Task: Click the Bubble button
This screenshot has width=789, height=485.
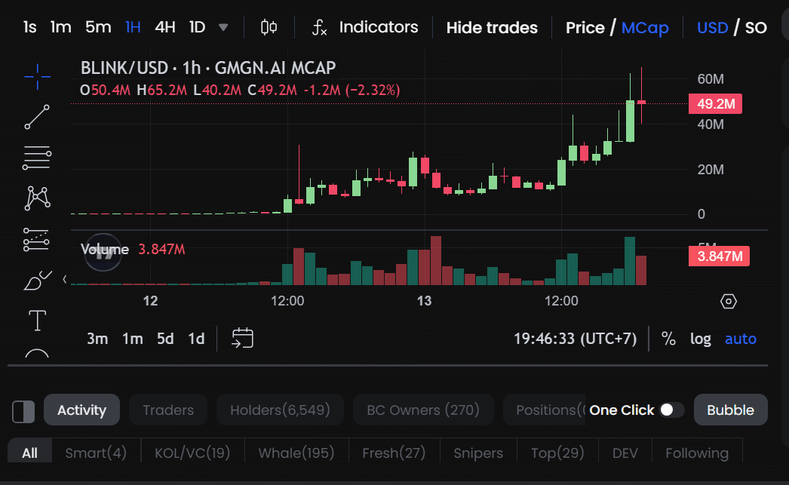Action: (x=730, y=410)
